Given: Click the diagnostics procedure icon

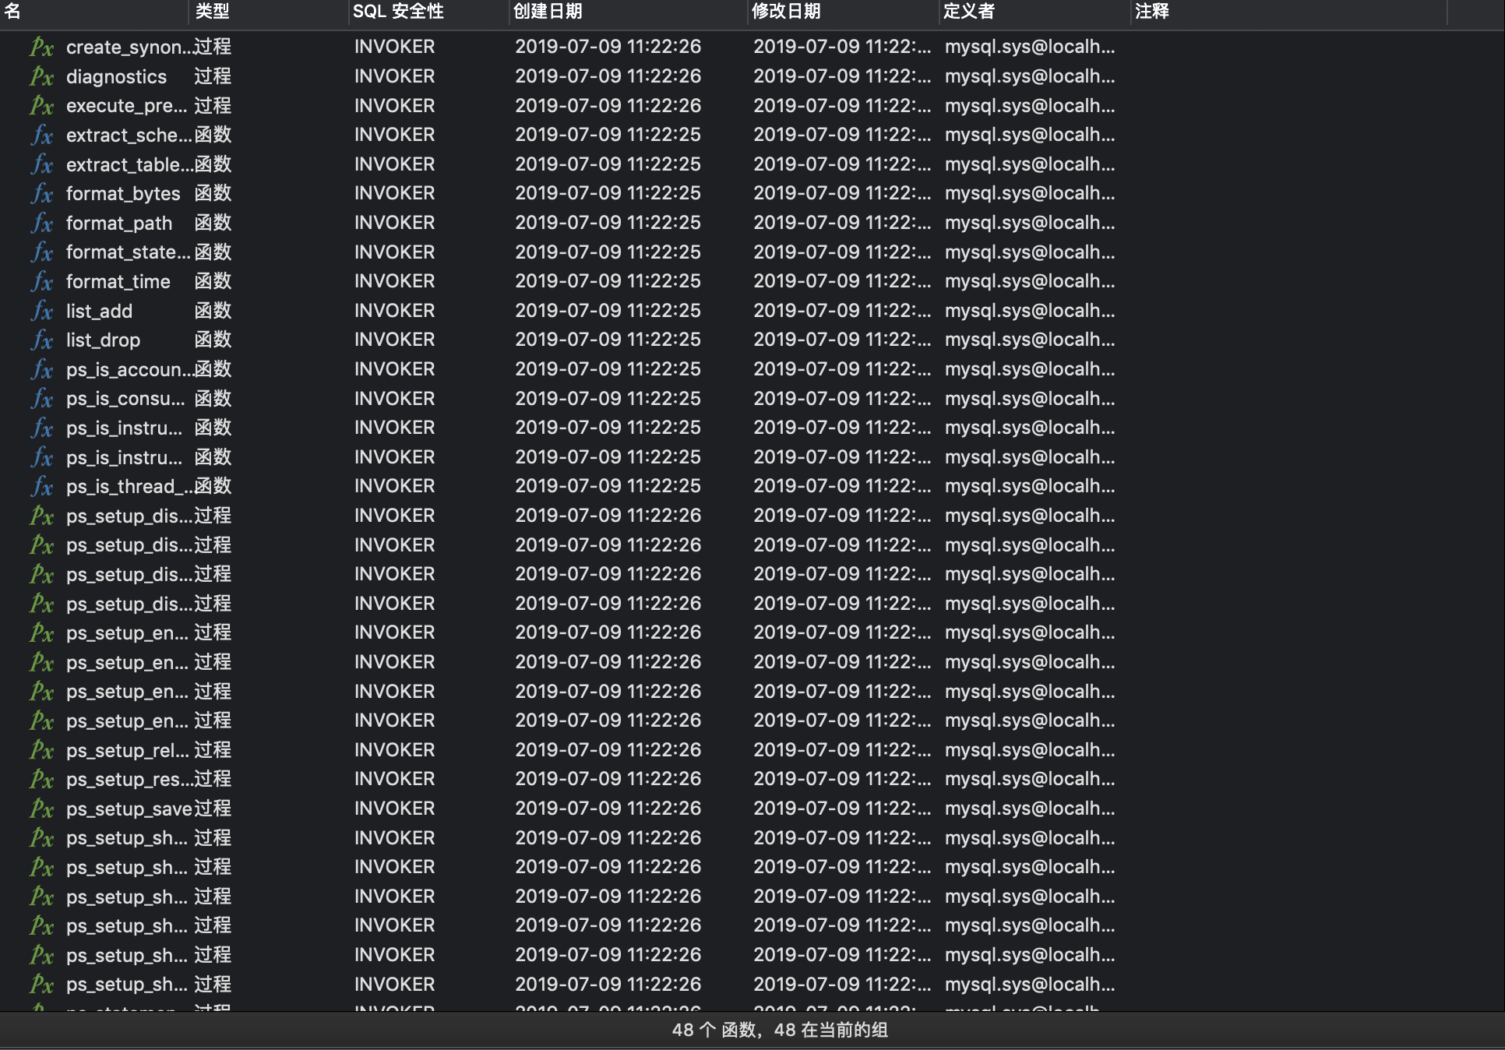Looking at the screenshot, I should tap(41, 76).
